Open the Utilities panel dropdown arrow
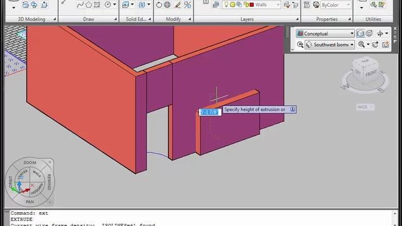 [x=362, y=8]
